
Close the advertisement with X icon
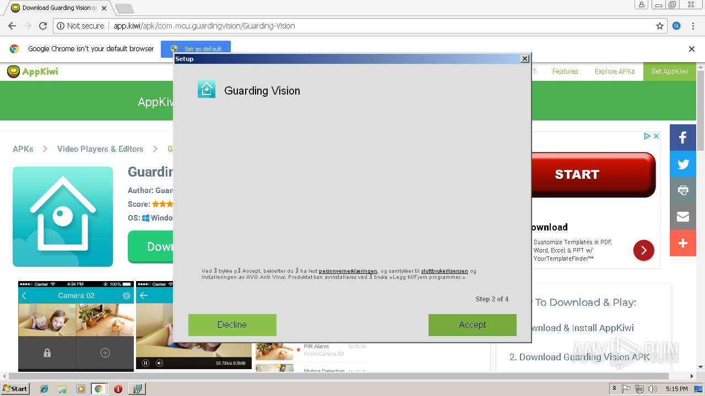[657, 136]
